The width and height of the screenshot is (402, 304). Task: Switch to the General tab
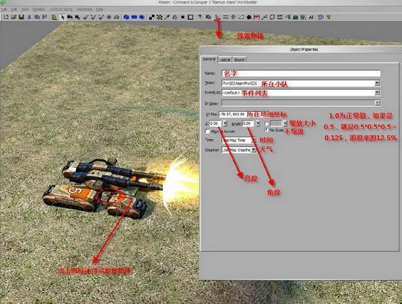(209, 59)
